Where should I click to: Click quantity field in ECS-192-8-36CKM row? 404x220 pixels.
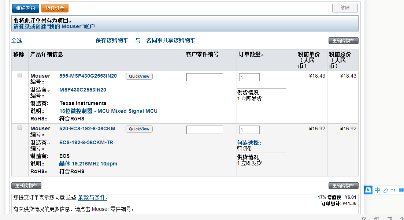pos(249,130)
